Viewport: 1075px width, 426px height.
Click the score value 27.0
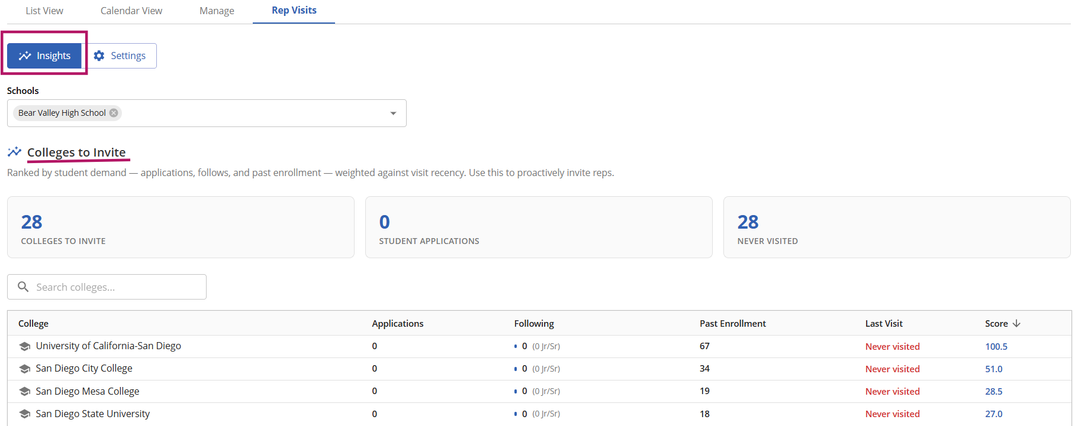pos(994,414)
